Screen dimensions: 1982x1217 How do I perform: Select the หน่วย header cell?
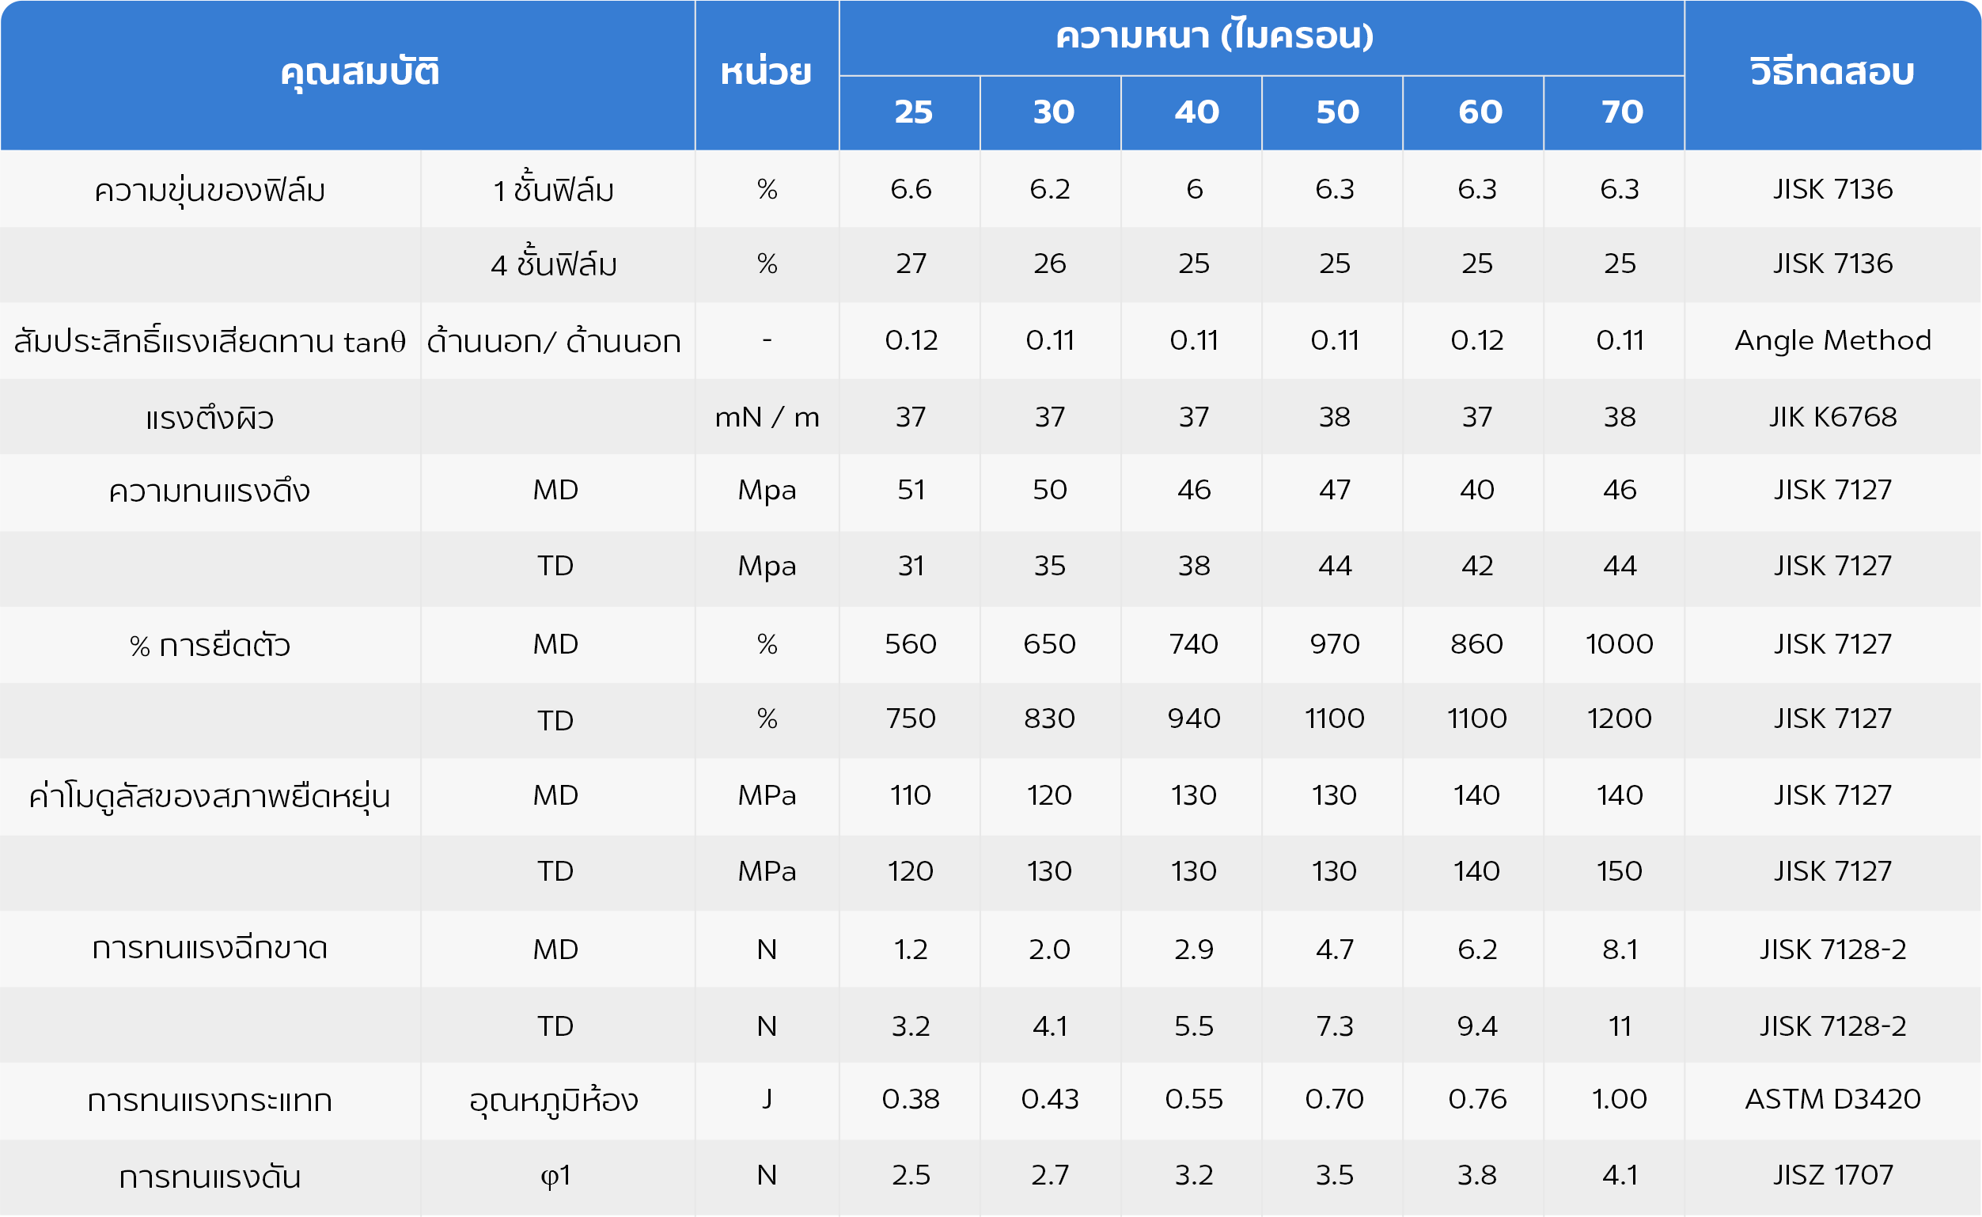point(766,73)
